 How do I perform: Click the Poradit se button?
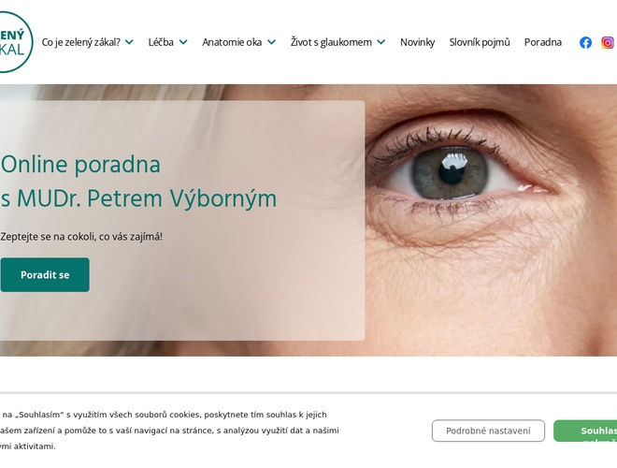[45, 275]
